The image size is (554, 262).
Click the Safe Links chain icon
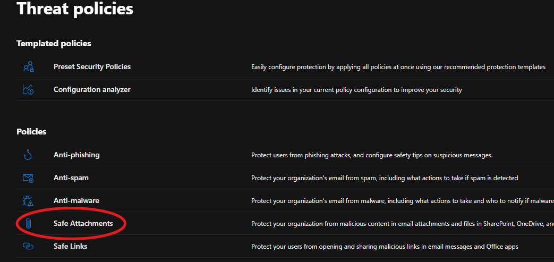coord(28,247)
